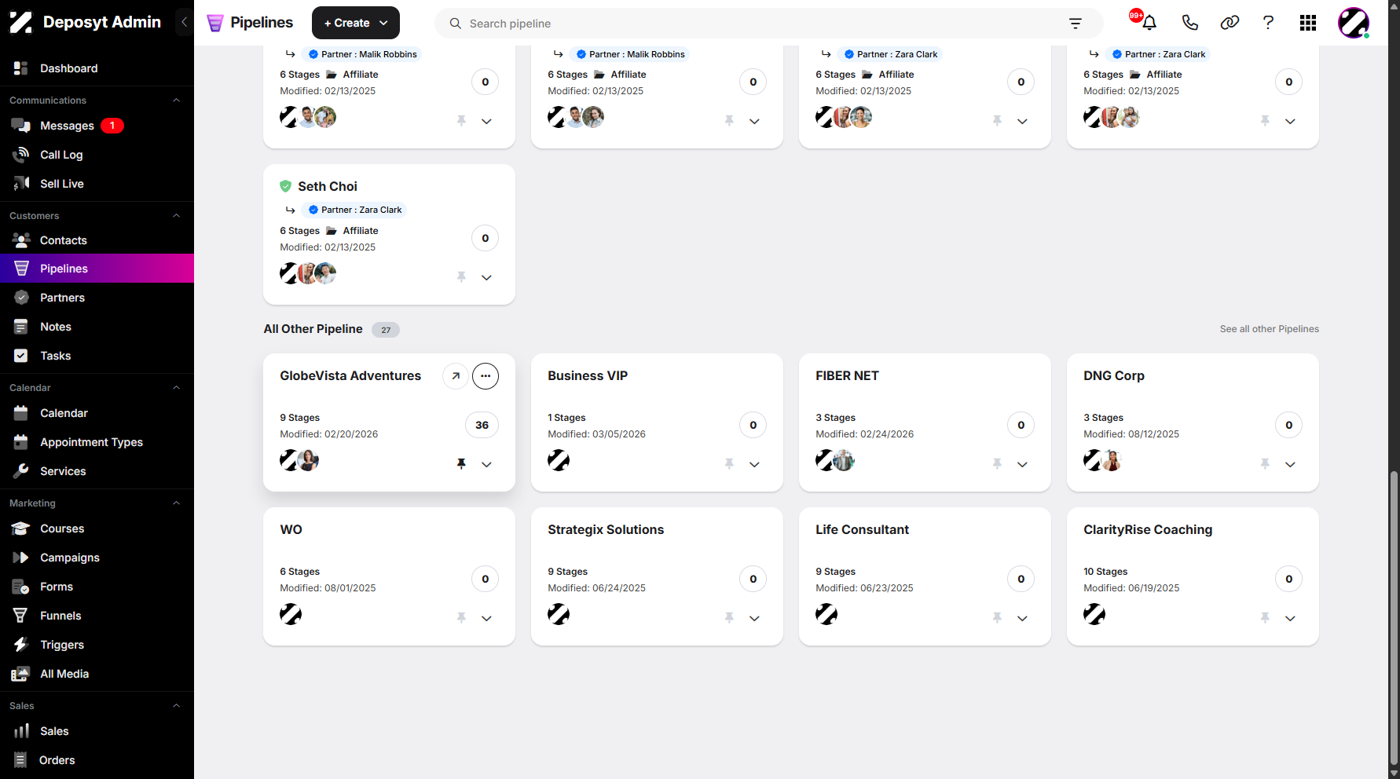Image resolution: width=1400 pixels, height=779 pixels.
Task: Expand the GlobeVista Adventures card details
Action: pyautogui.click(x=486, y=464)
